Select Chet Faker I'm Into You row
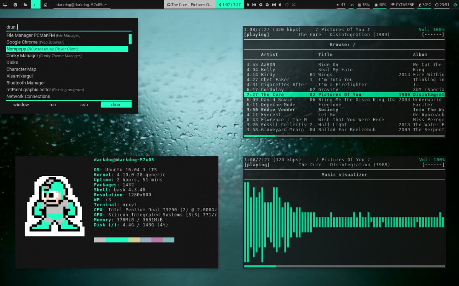This screenshot has width=459, height=286. point(344,80)
